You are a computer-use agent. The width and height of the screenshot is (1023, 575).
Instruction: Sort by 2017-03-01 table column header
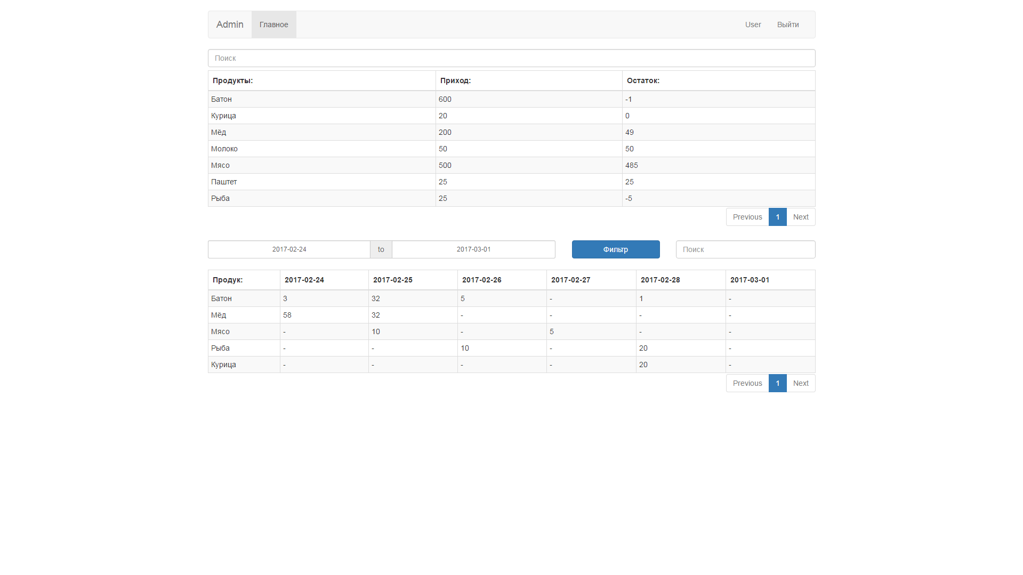coord(770,280)
